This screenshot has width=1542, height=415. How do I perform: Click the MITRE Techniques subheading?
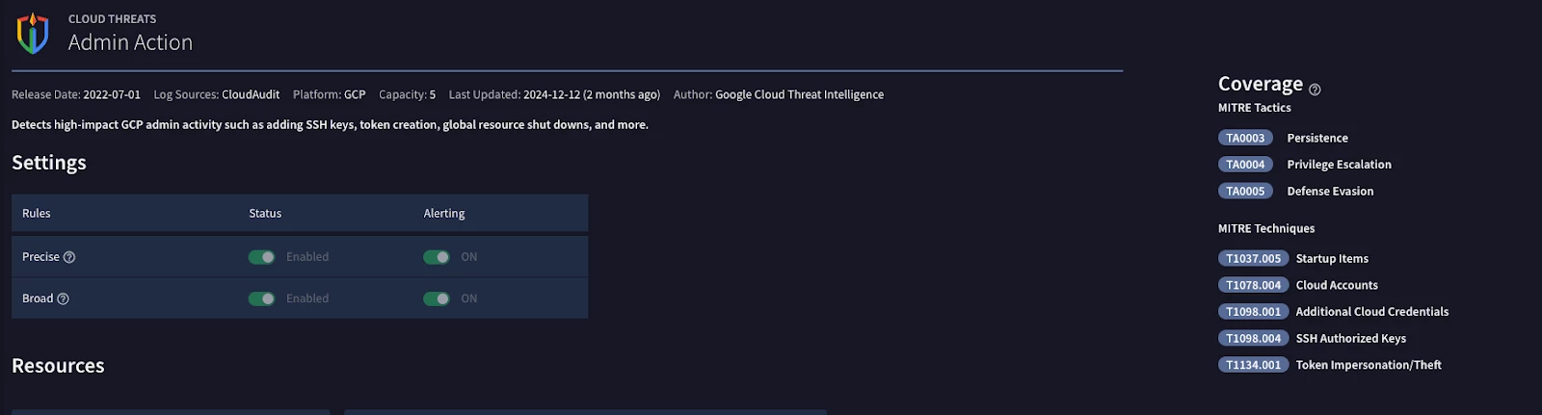(x=1266, y=228)
